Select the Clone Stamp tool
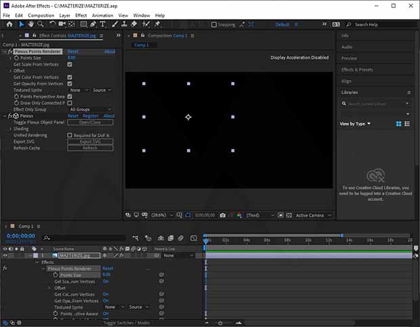420x327 pixels. pyautogui.click(x=124, y=24)
